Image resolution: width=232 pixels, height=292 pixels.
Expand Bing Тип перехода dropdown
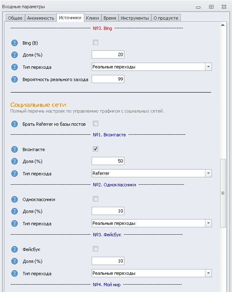pyautogui.click(x=152, y=67)
